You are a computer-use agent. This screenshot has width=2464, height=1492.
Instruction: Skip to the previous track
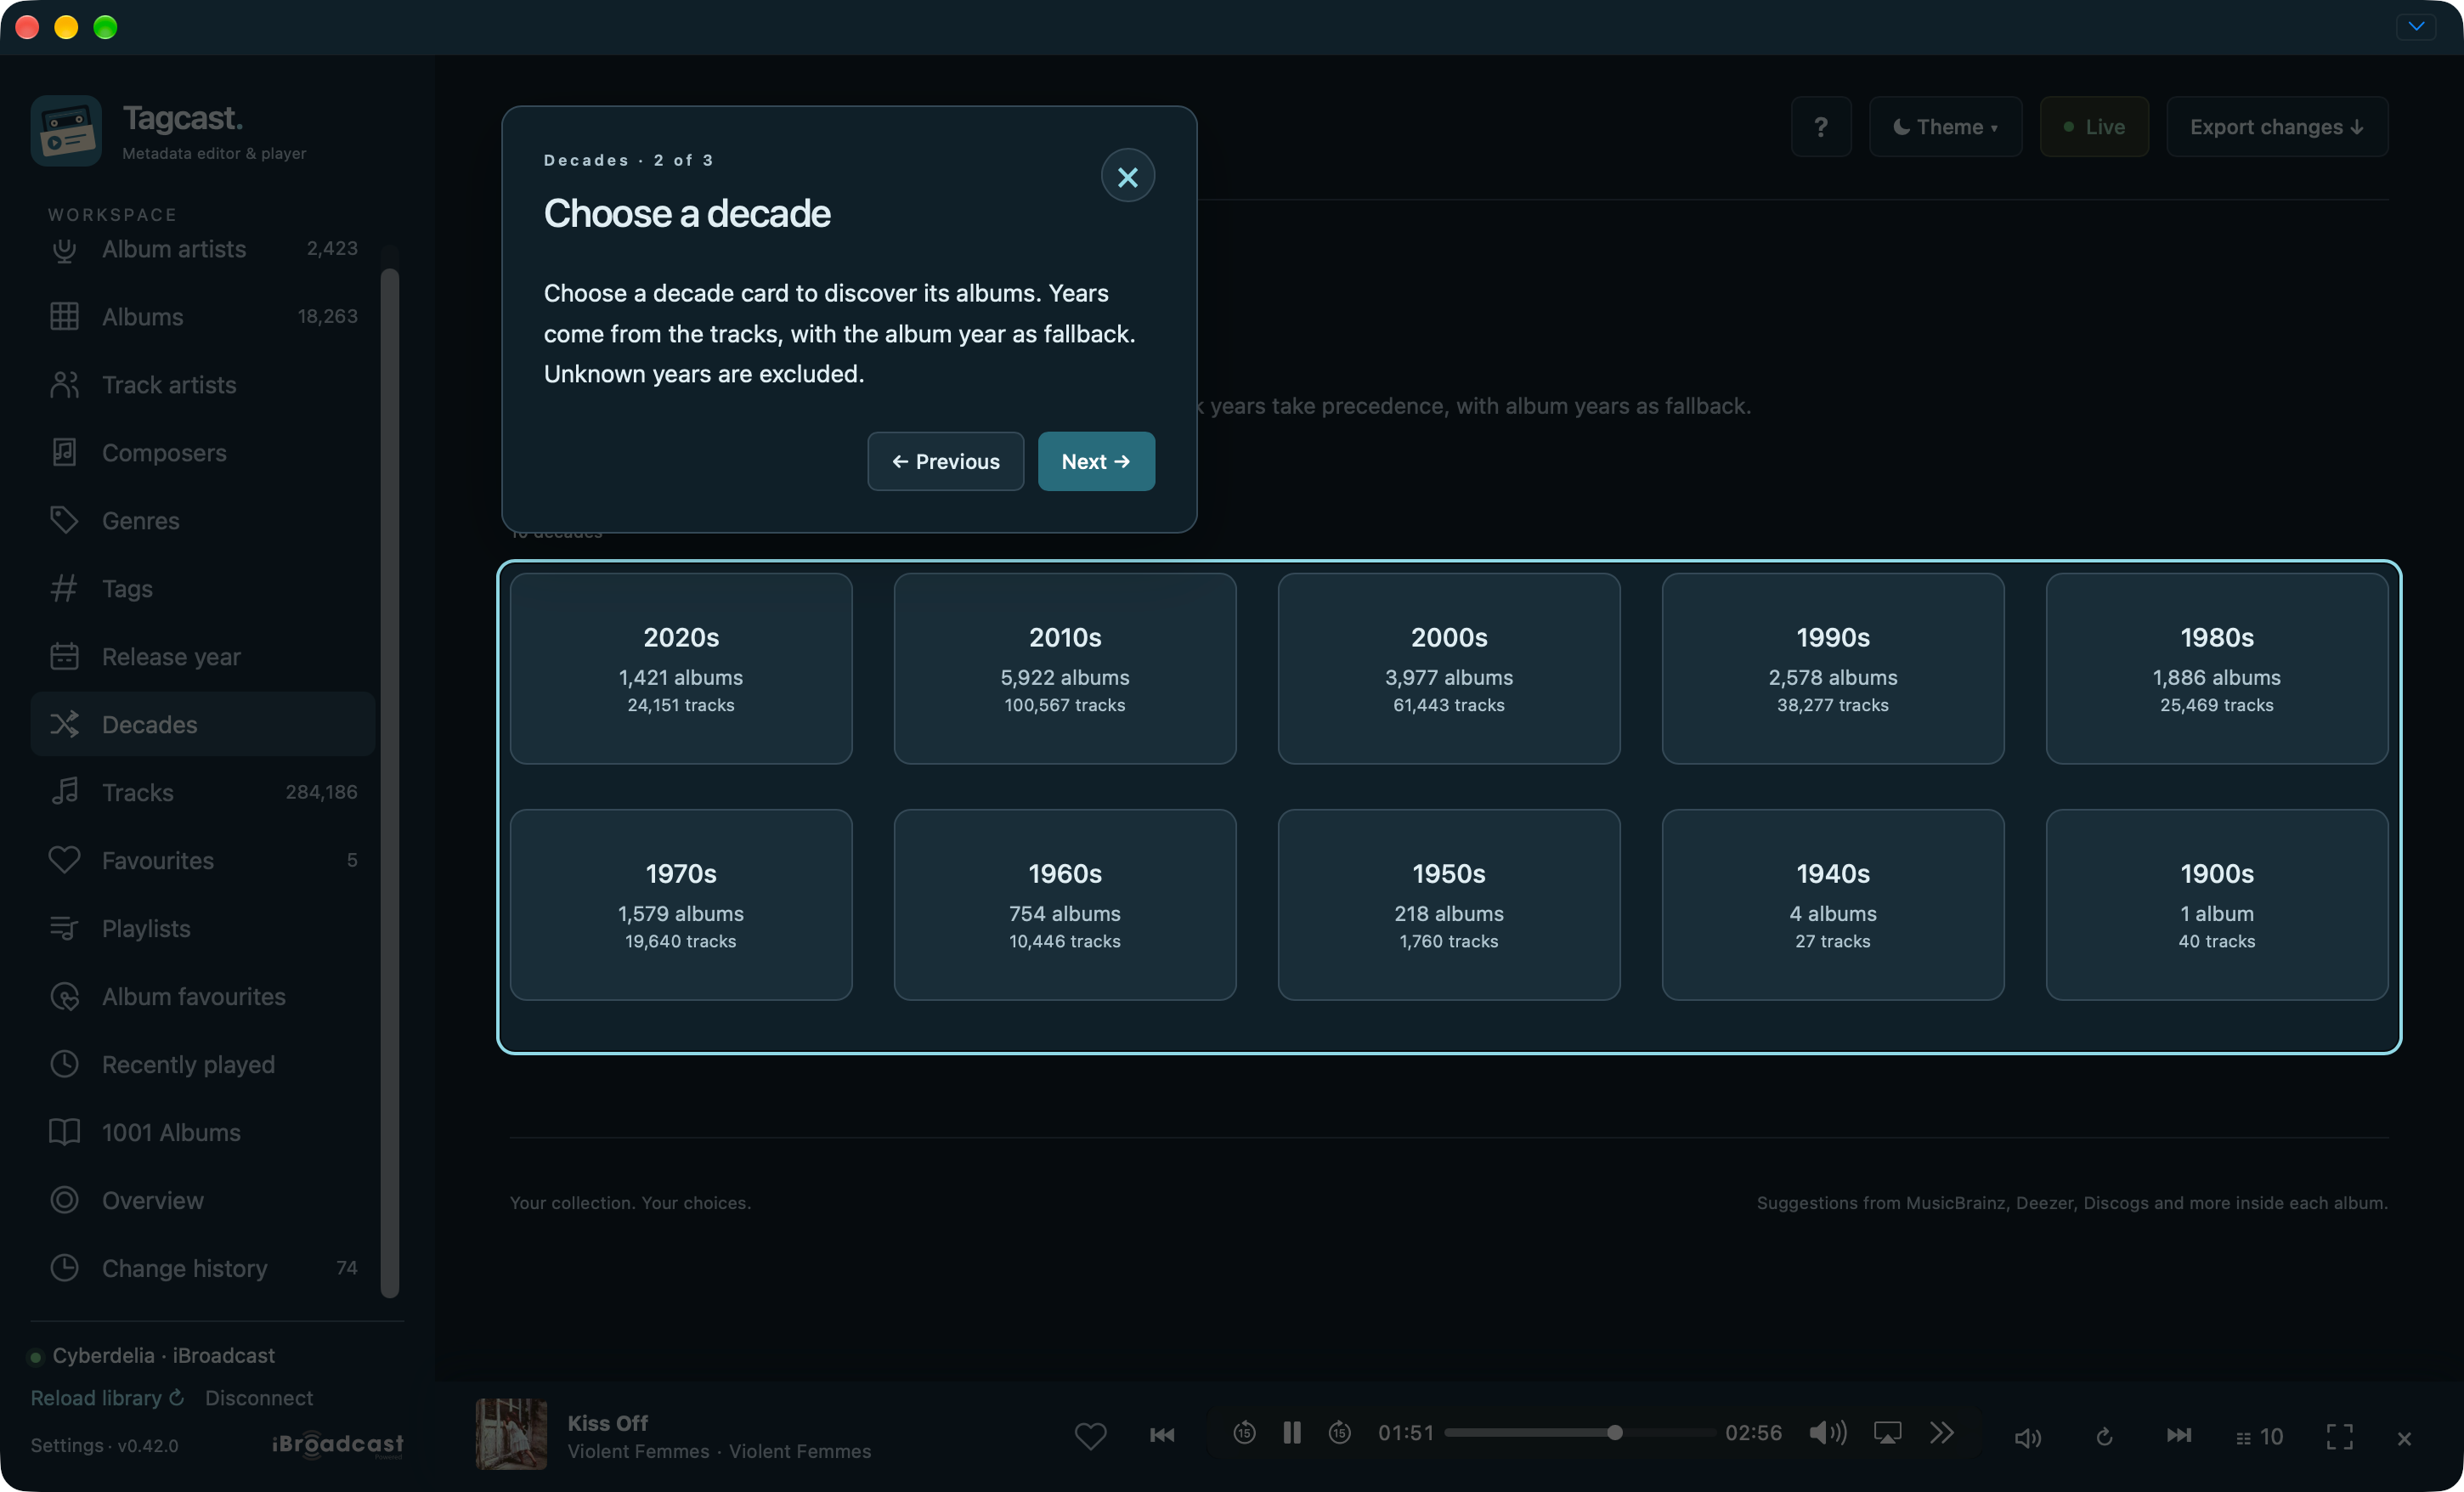[1162, 1435]
